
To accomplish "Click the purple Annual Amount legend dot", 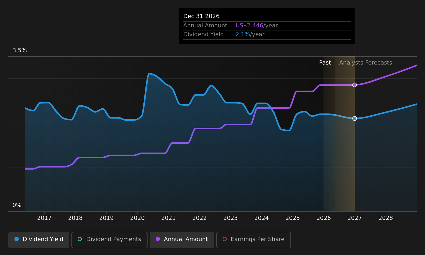I will point(158,239).
